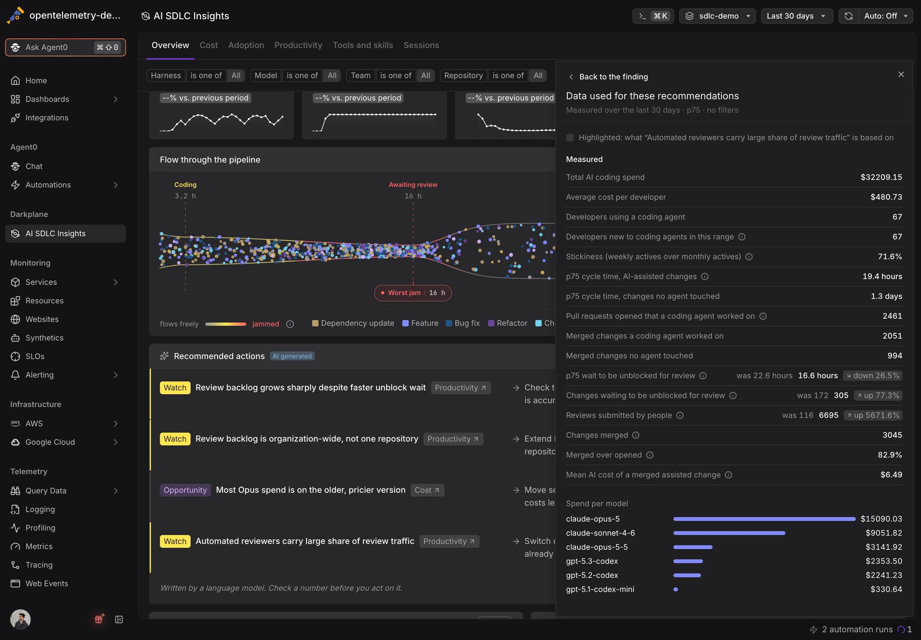The image size is (921, 640).
Task: Switch to the Cost tab
Action: [x=208, y=45]
